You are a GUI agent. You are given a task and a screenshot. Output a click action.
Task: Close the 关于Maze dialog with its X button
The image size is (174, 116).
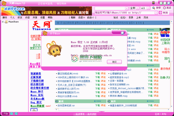pos(122,33)
